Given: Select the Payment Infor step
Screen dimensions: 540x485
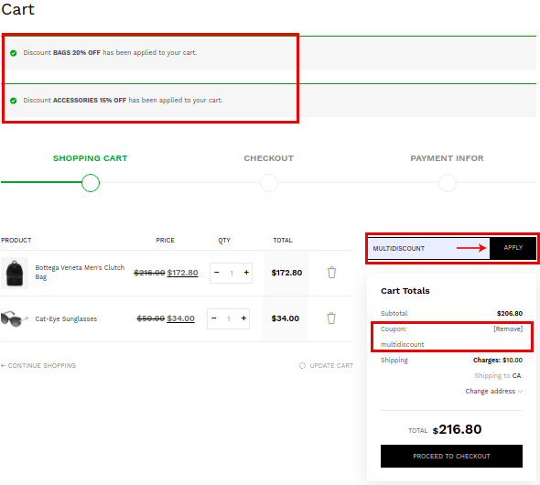Looking at the screenshot, I should pyautogui.click(x=447, y=158).
